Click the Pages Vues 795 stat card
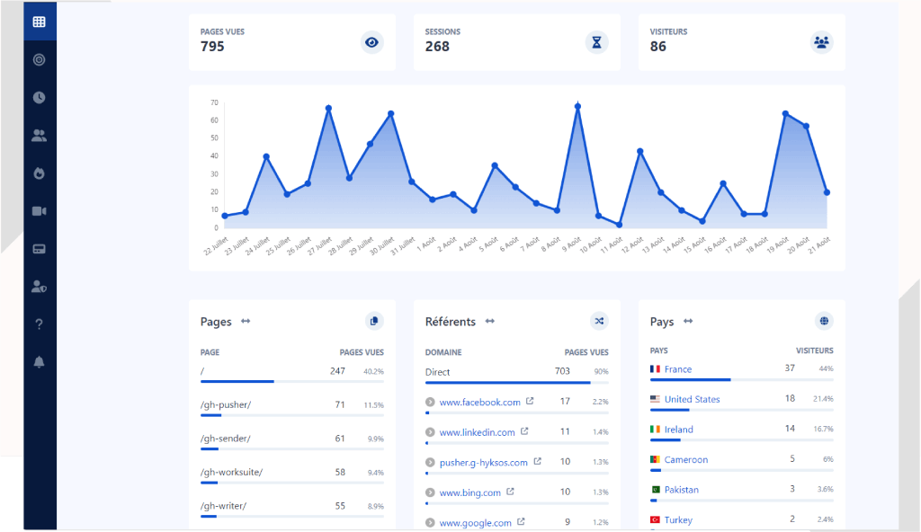This screenshot has width=921, height=532. (292, 42)
